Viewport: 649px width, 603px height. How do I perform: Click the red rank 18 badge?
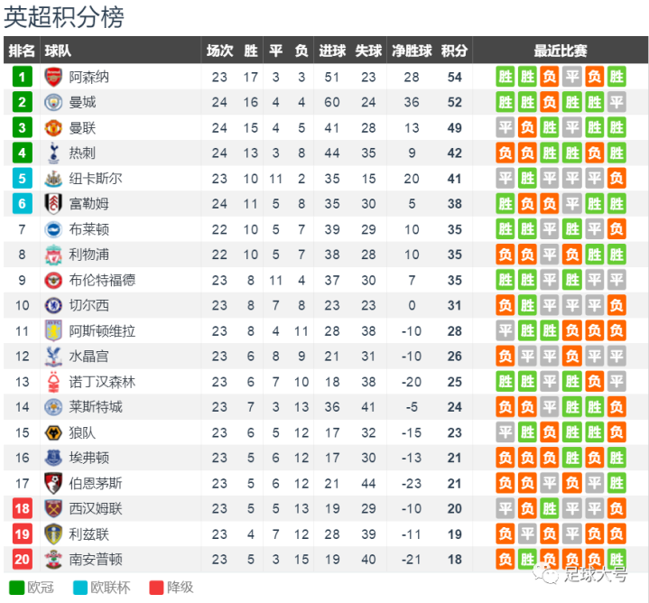coord(22,508)
